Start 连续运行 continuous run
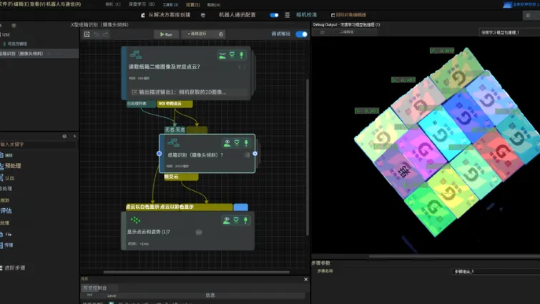 [x=197, y=34]
